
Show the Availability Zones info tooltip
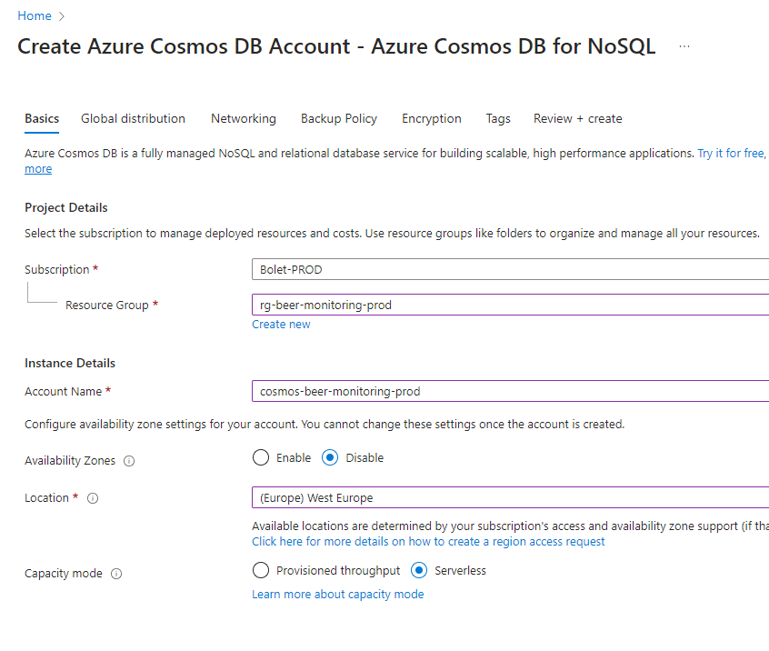coord(129,461)
